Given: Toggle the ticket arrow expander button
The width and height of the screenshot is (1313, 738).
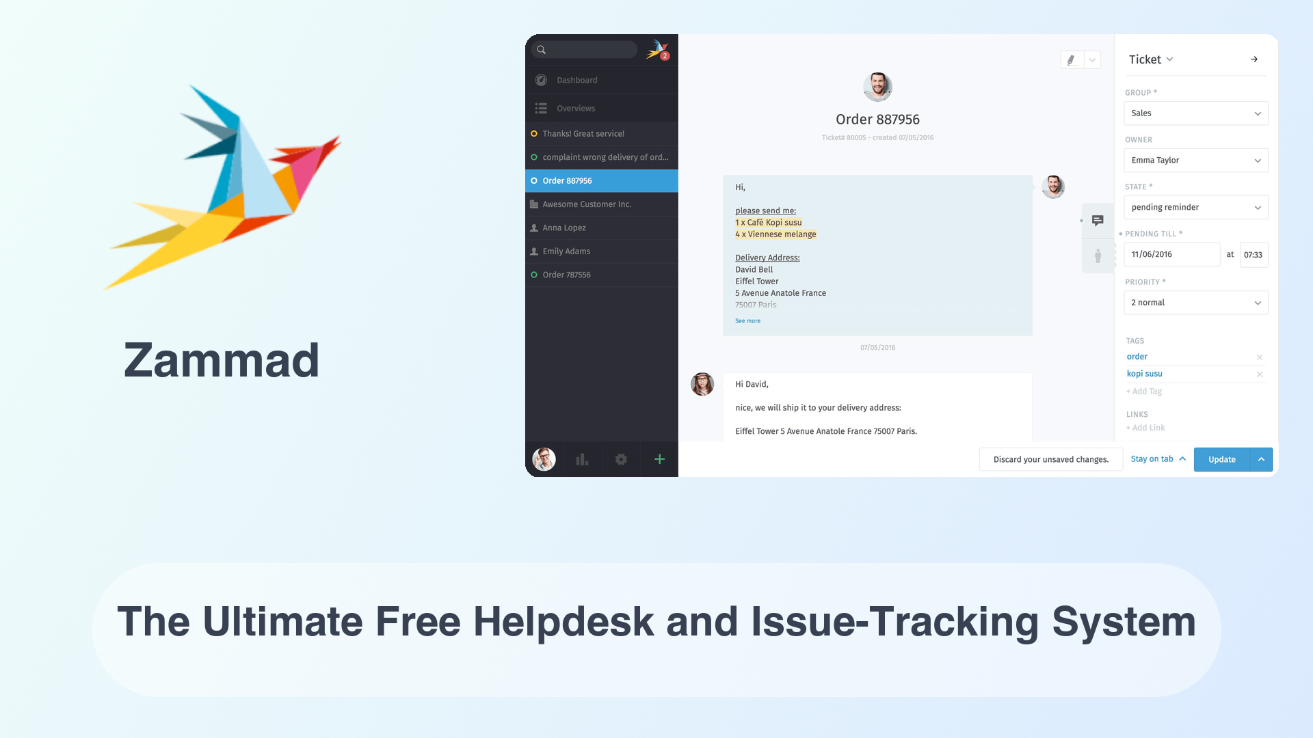Looking at the screenshot, I should [1254, 59].
